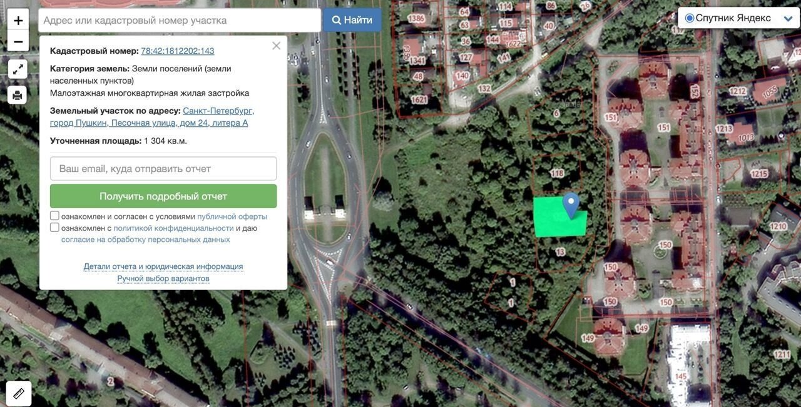Open Детали отчета и юридическая информация

[x=163, y=266]
